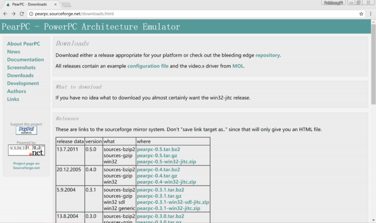Click the 'win32 sdl' table entry
The height and width of the screenshot is (223, 376).
(x=114, y=202)
